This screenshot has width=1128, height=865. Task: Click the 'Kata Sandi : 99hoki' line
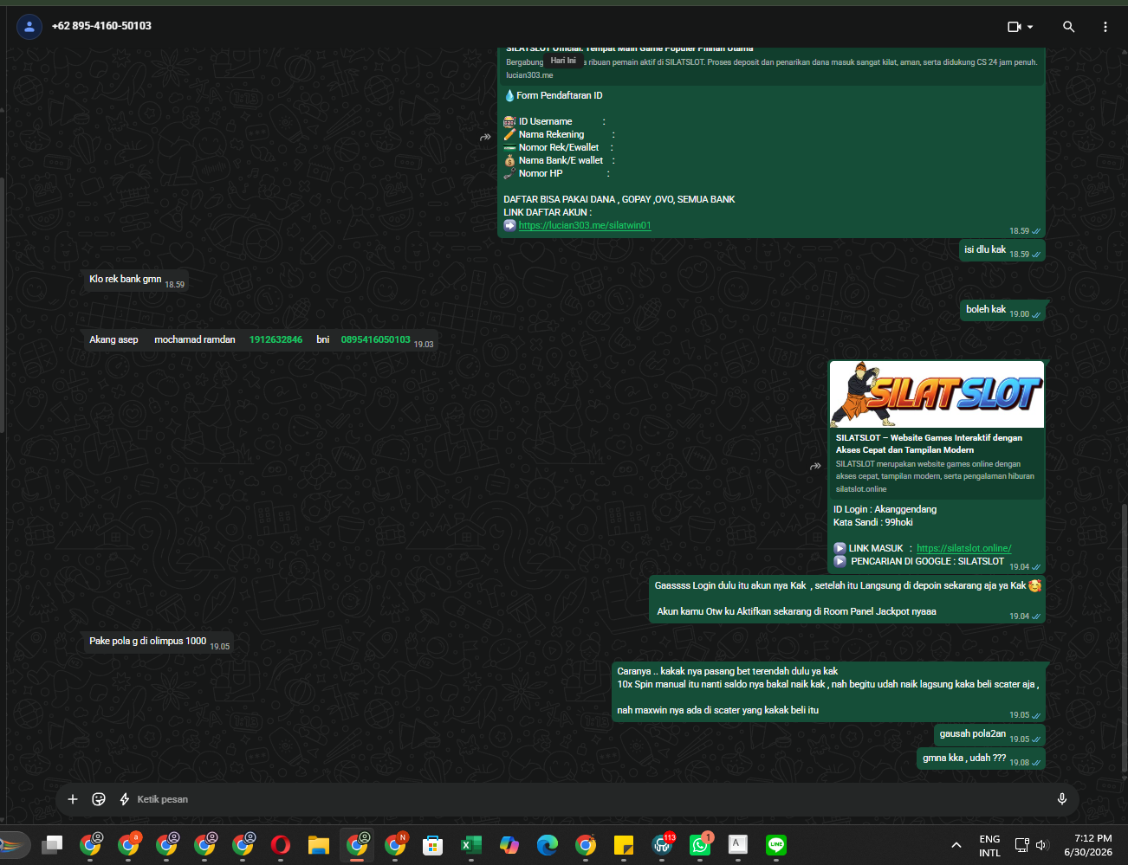coord(873,522)
